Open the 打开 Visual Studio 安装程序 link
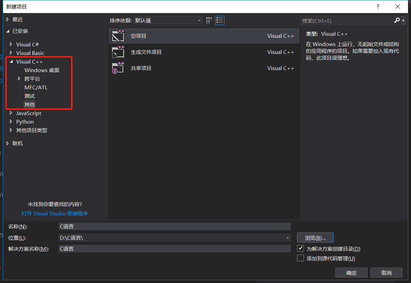 [x=55, y=213]
